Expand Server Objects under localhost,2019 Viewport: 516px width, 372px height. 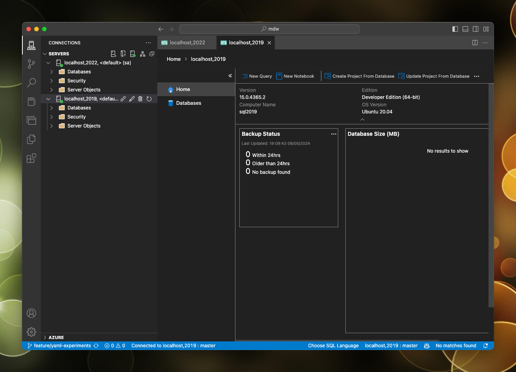click(51, 126)
